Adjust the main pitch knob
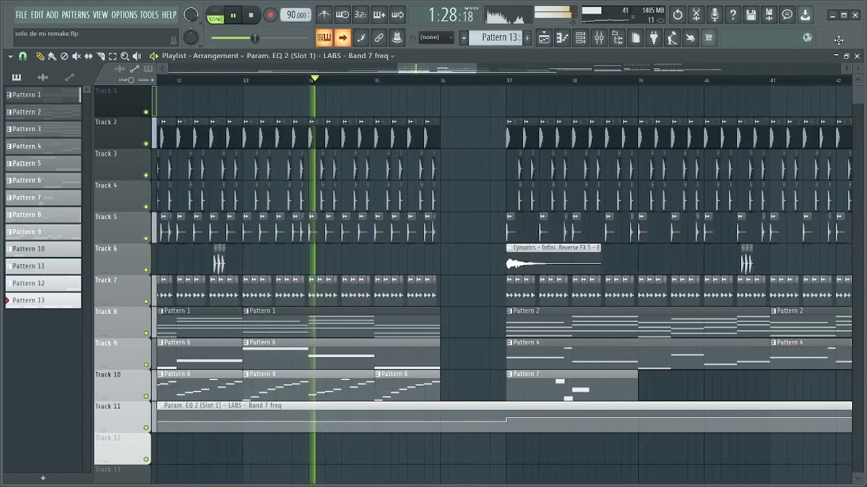This screenshot has width=867, height=487. 192,38
